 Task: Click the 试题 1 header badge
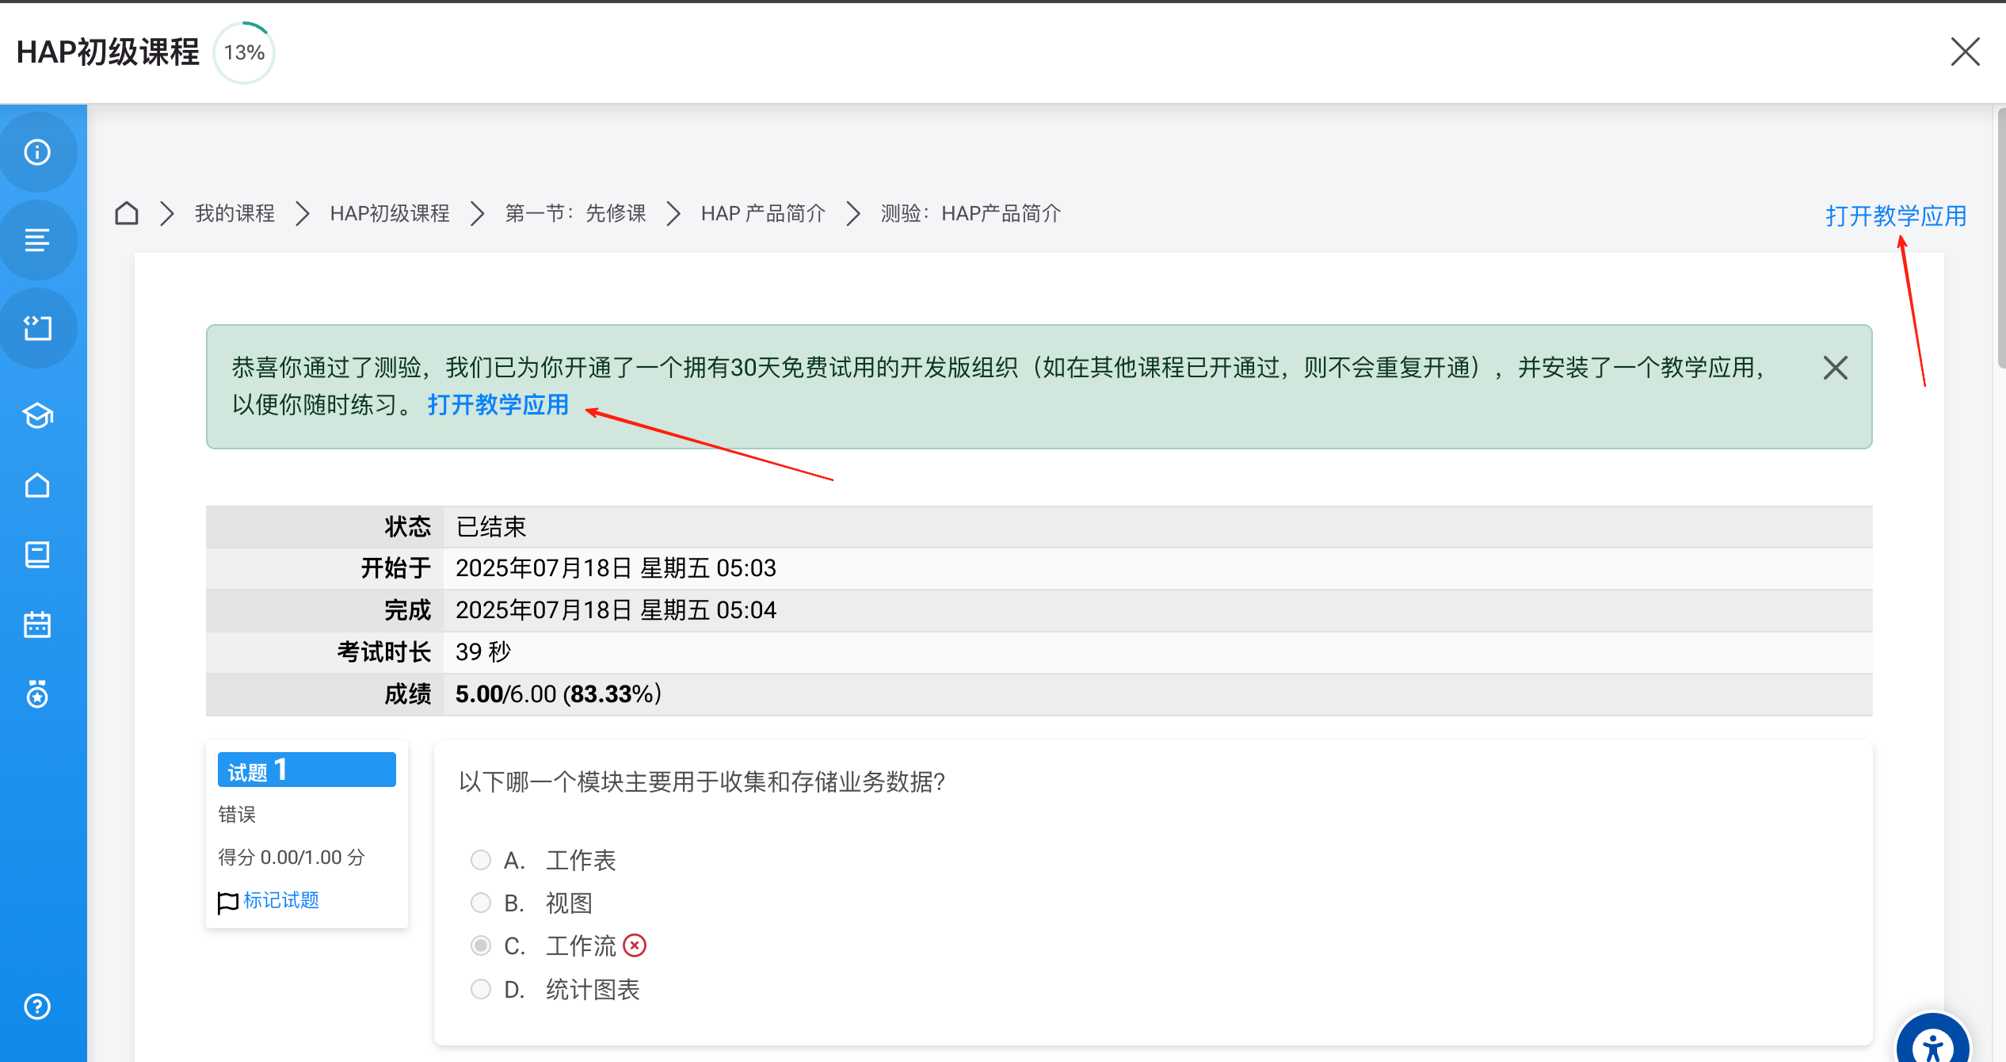(x=307, y=770)
